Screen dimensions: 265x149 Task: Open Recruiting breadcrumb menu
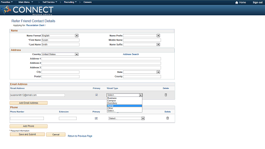pos(70,2)
